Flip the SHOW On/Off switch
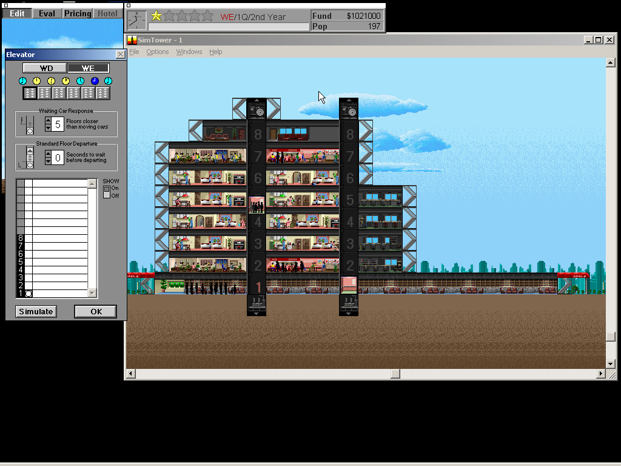This screenshot has height=466, width=621. (107, 192)
